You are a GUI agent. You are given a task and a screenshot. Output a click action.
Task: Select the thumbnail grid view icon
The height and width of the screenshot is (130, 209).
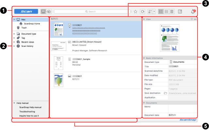point(166,11)
